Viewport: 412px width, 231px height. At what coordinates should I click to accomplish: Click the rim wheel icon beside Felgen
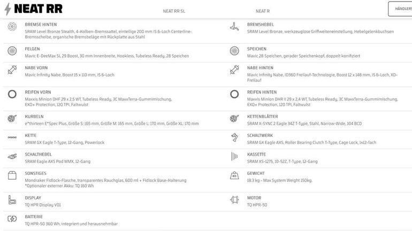click(x=12, y=51)
